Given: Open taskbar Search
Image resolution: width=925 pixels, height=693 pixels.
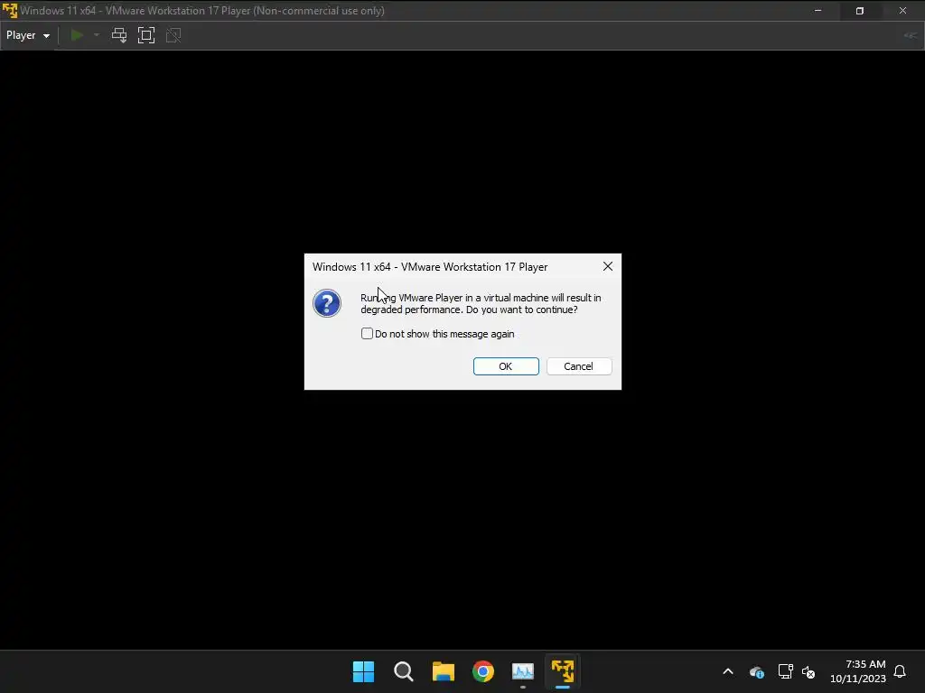Looking at the screenshot, I should click(x=404, y=671).
